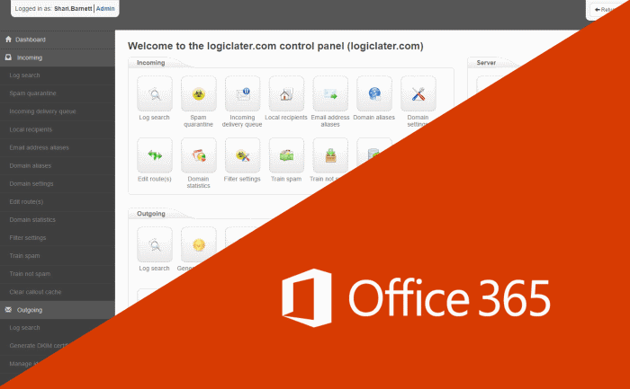
Task: Open the Log search icon under Incoming
Action: click(x=154, y=93)
